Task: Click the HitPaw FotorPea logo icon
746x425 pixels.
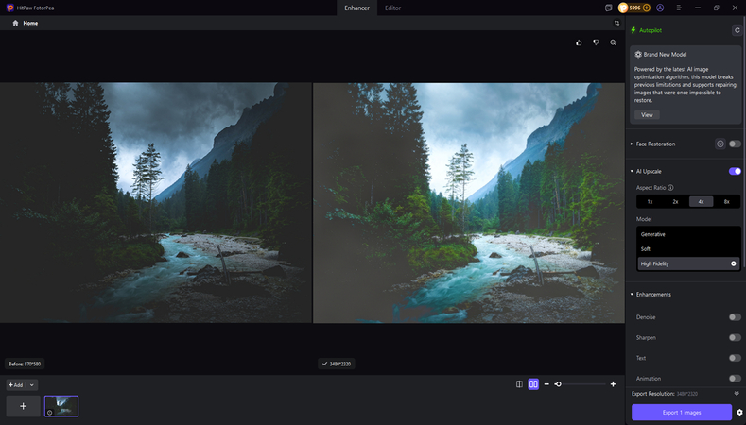Action: (x=10, y=8)
